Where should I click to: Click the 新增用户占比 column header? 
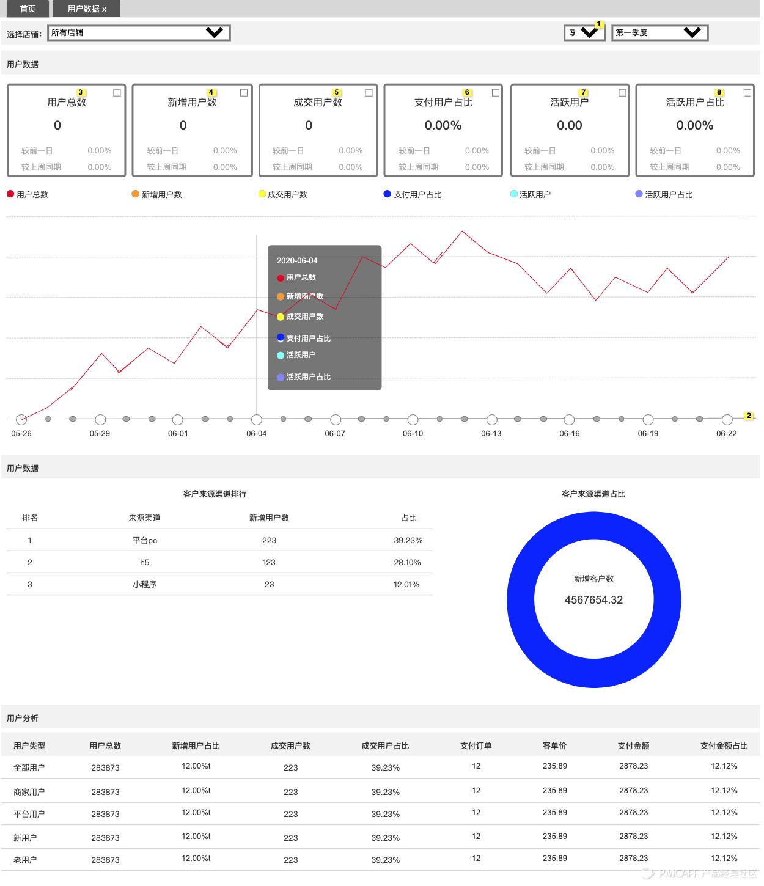click(196, 745)
